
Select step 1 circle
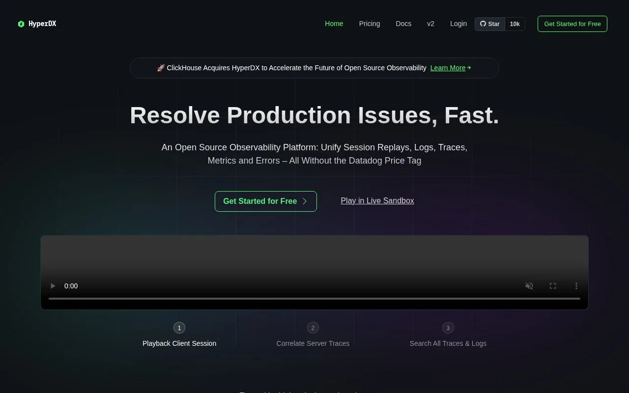pyautogui.click(x=179, y=328)
